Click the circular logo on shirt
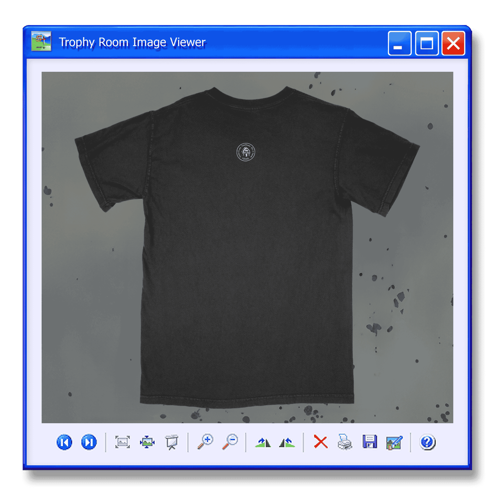Image resolution: width=495 pixels, height=495 pixels. [246, 152]
